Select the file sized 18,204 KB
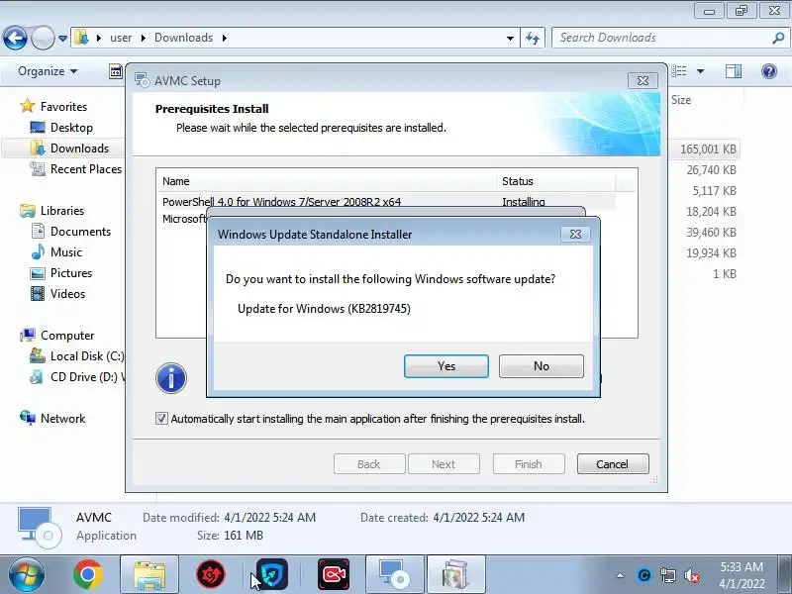 point(711,211)
